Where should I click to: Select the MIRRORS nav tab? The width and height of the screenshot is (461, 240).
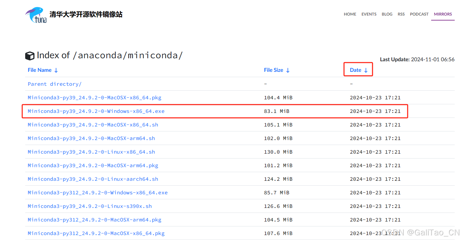pyautogui.click(x=443, y=14)
